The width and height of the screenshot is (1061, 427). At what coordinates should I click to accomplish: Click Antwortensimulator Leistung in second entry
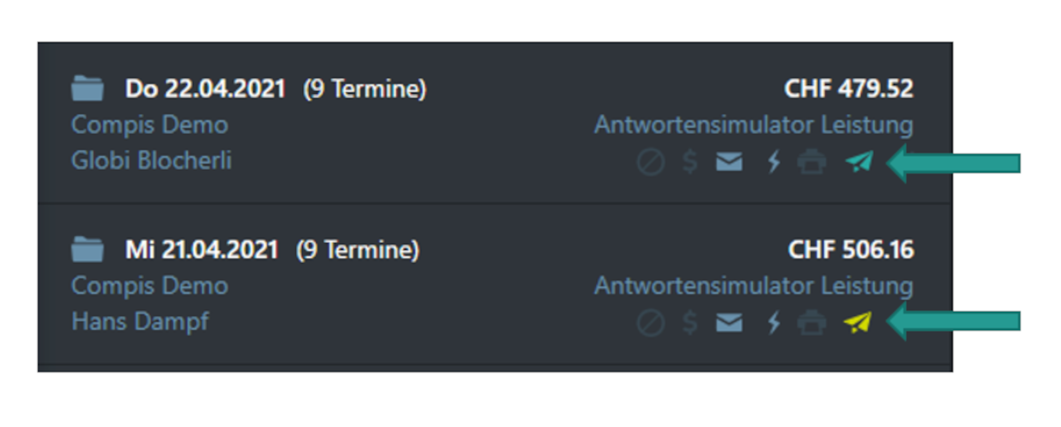pyautogui.click(x=754, y=286)
